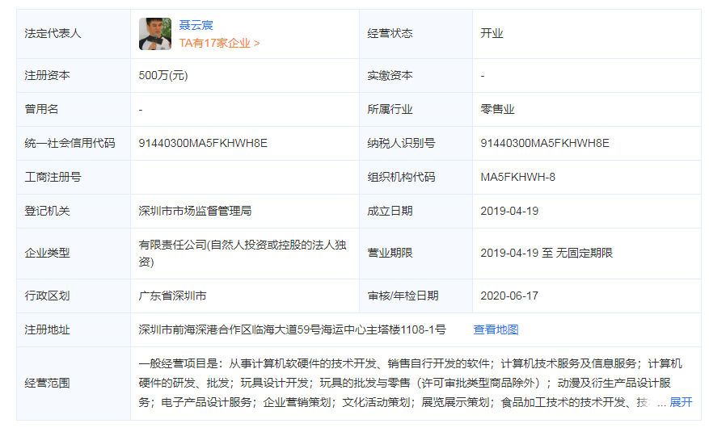Click the legal representative's avatar photo
Image resolution: width=709 pixels, height=432 pixels.
(x=154, y=34)
